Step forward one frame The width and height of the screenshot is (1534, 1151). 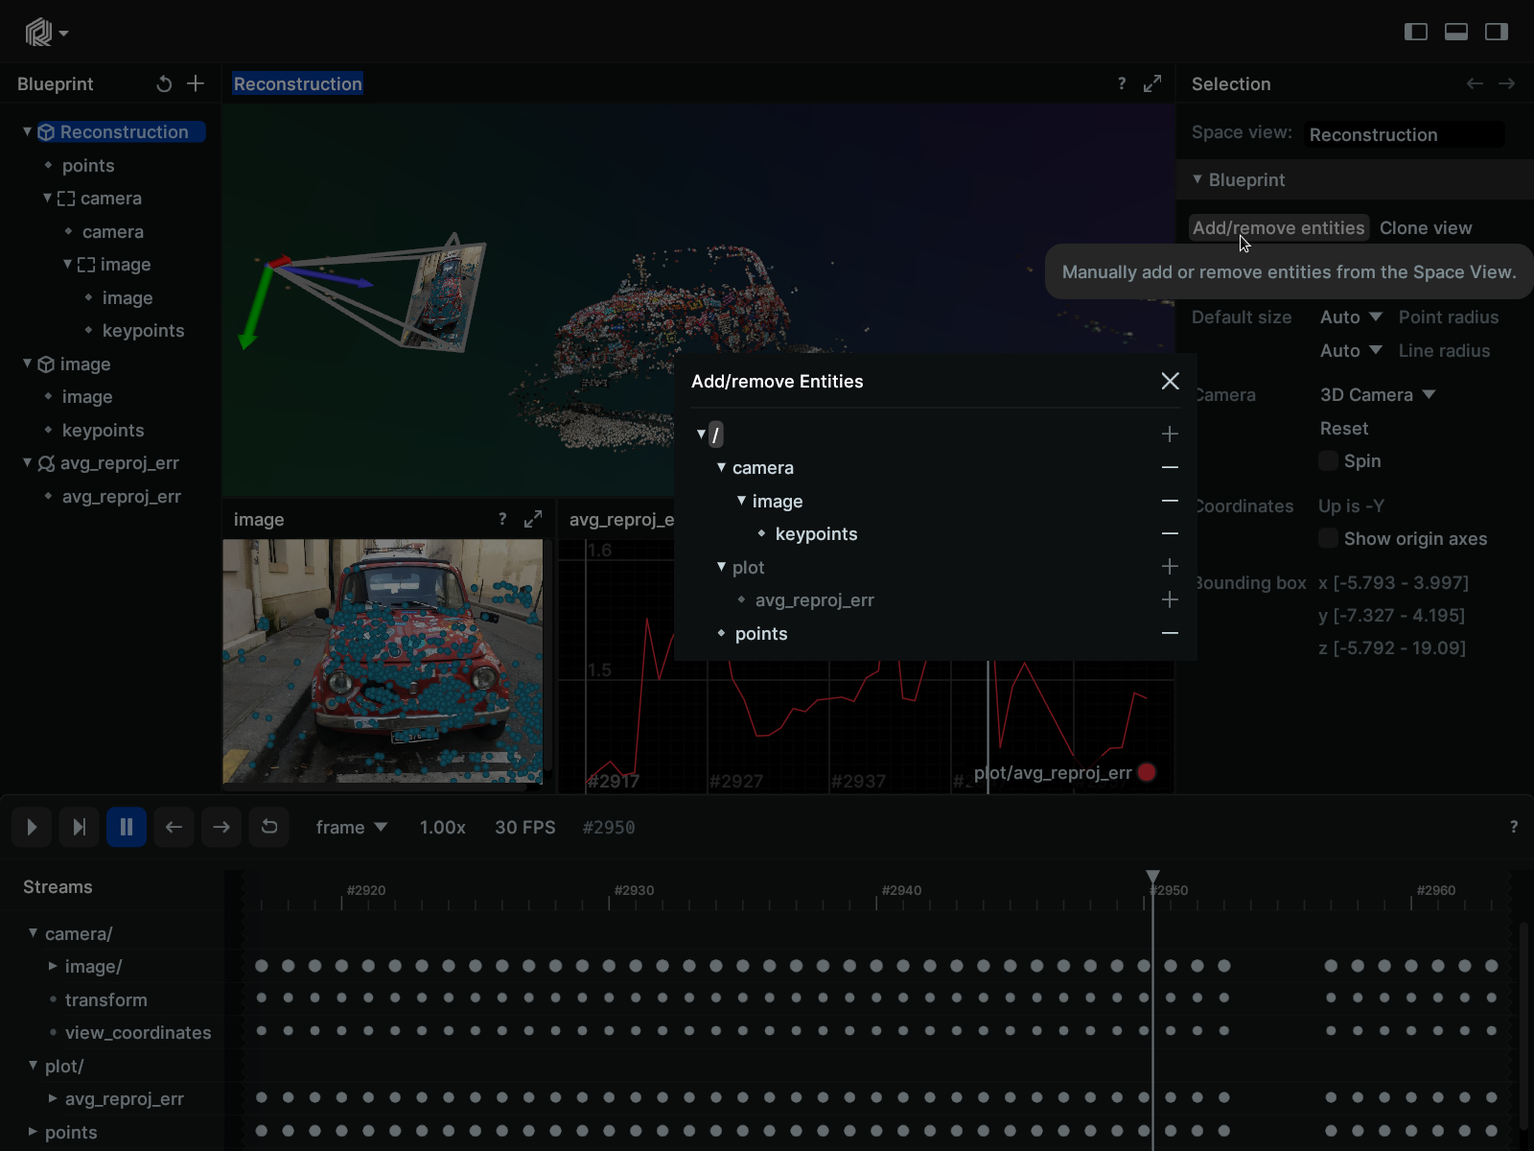[x=221, y=827]
